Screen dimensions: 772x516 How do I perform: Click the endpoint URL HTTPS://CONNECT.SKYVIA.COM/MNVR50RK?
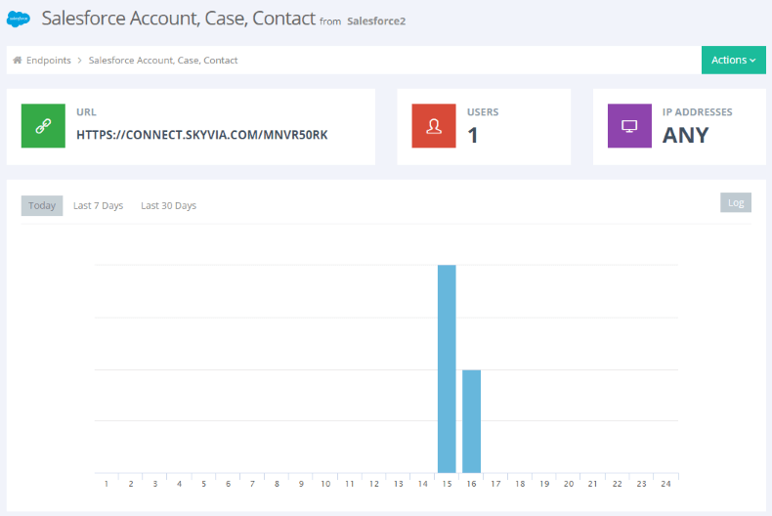pyautogui.click(x=202, y=135)
